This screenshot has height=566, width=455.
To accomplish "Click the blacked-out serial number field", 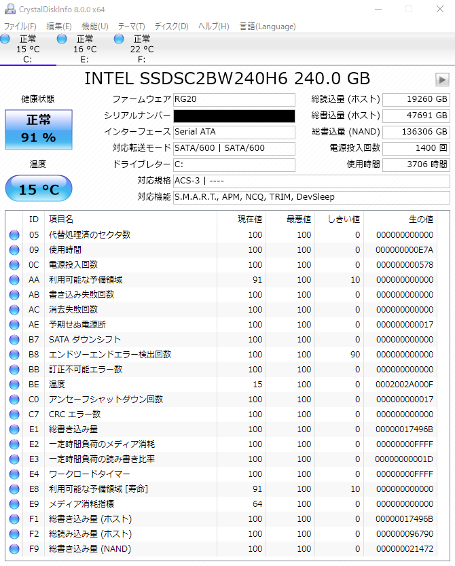I will [234, 116].
